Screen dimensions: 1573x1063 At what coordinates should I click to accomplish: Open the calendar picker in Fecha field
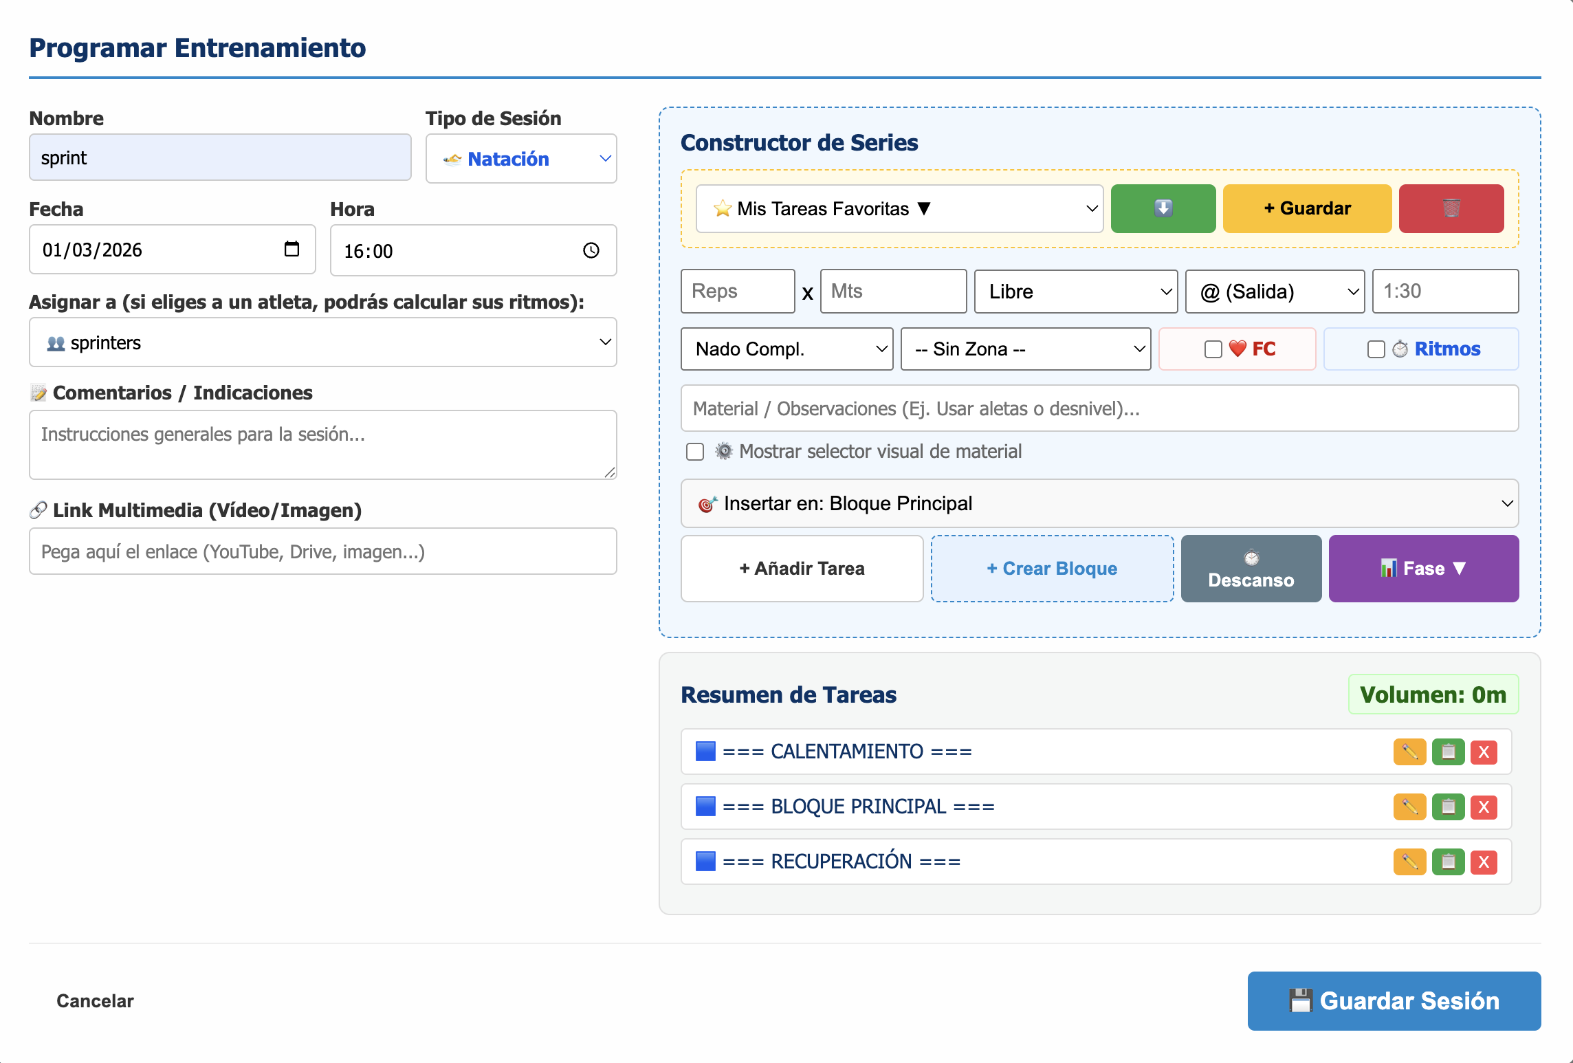click(x=291, y=249)
